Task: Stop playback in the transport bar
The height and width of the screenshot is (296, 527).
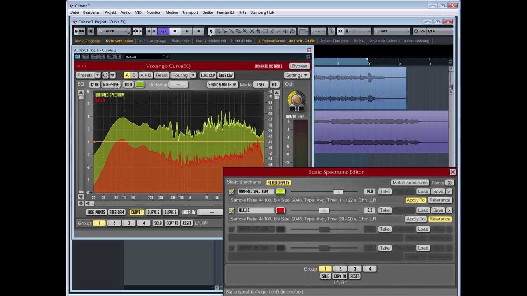Action: pos(175,31)
